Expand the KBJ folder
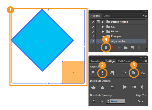The height and width of the screenshot is (110, 152). point(103,27)
